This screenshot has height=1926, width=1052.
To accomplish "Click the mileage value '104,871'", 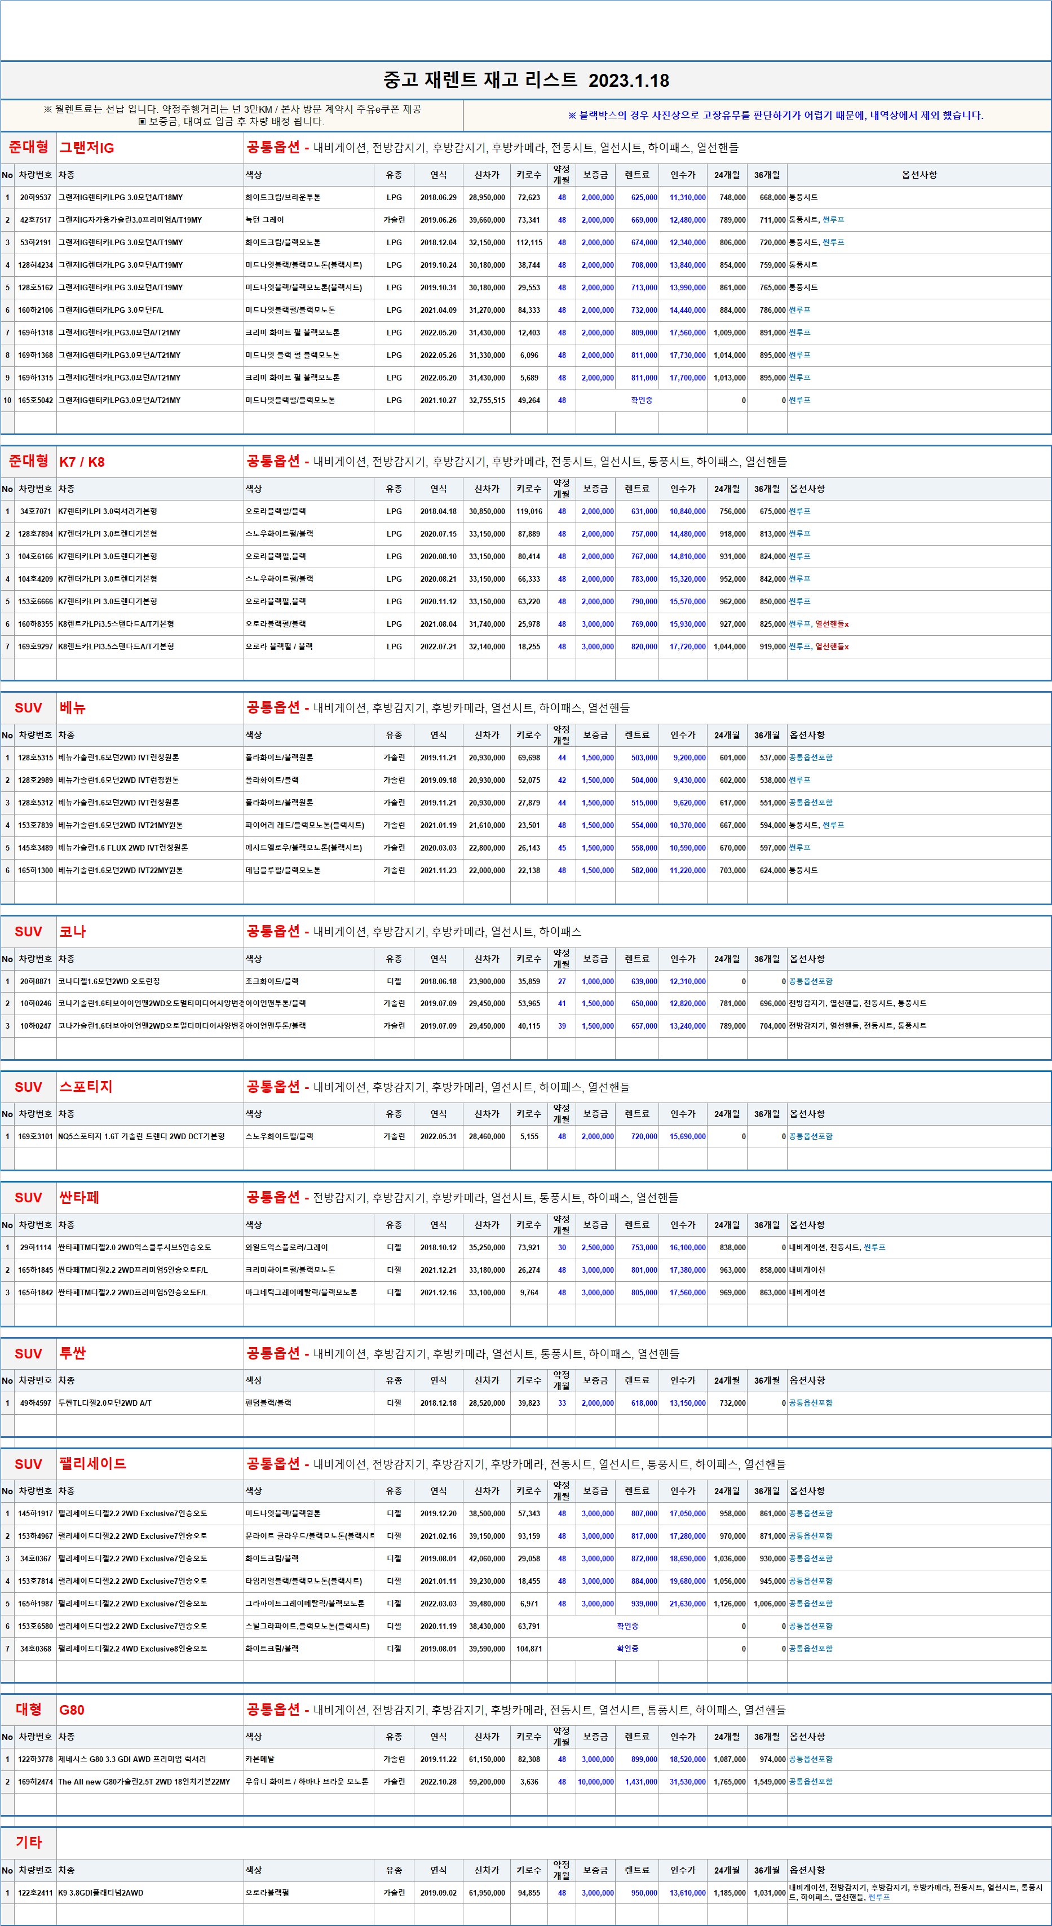I will click(529, 1648).
